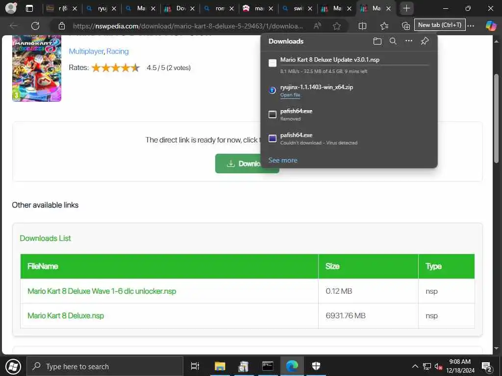
Task: Open the Collections icon
Action: (x=405, y=26)
